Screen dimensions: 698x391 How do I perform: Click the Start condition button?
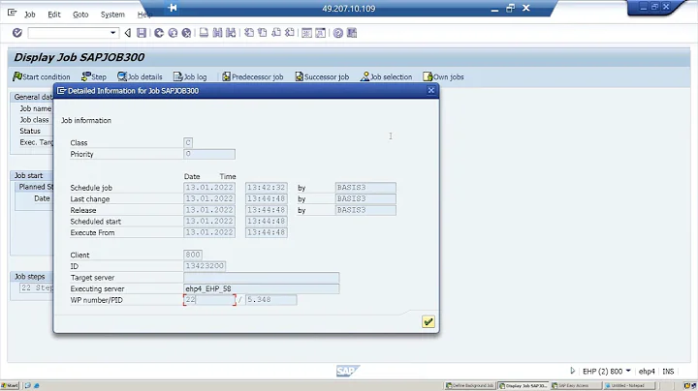[42, 76]
